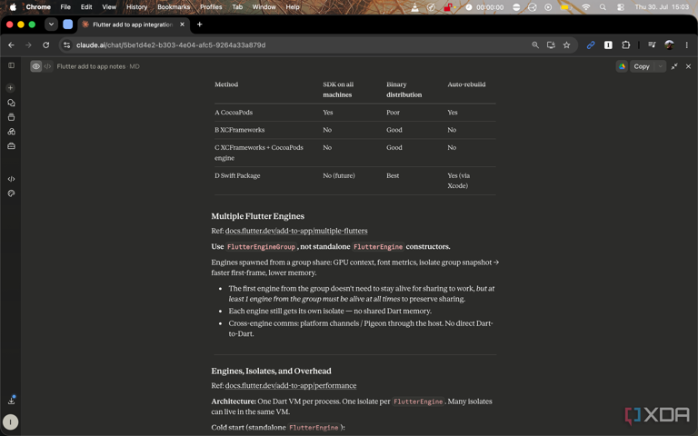Open the Bookmarks menu
Viewport: 698px width, 436px height.
[174, 6]
